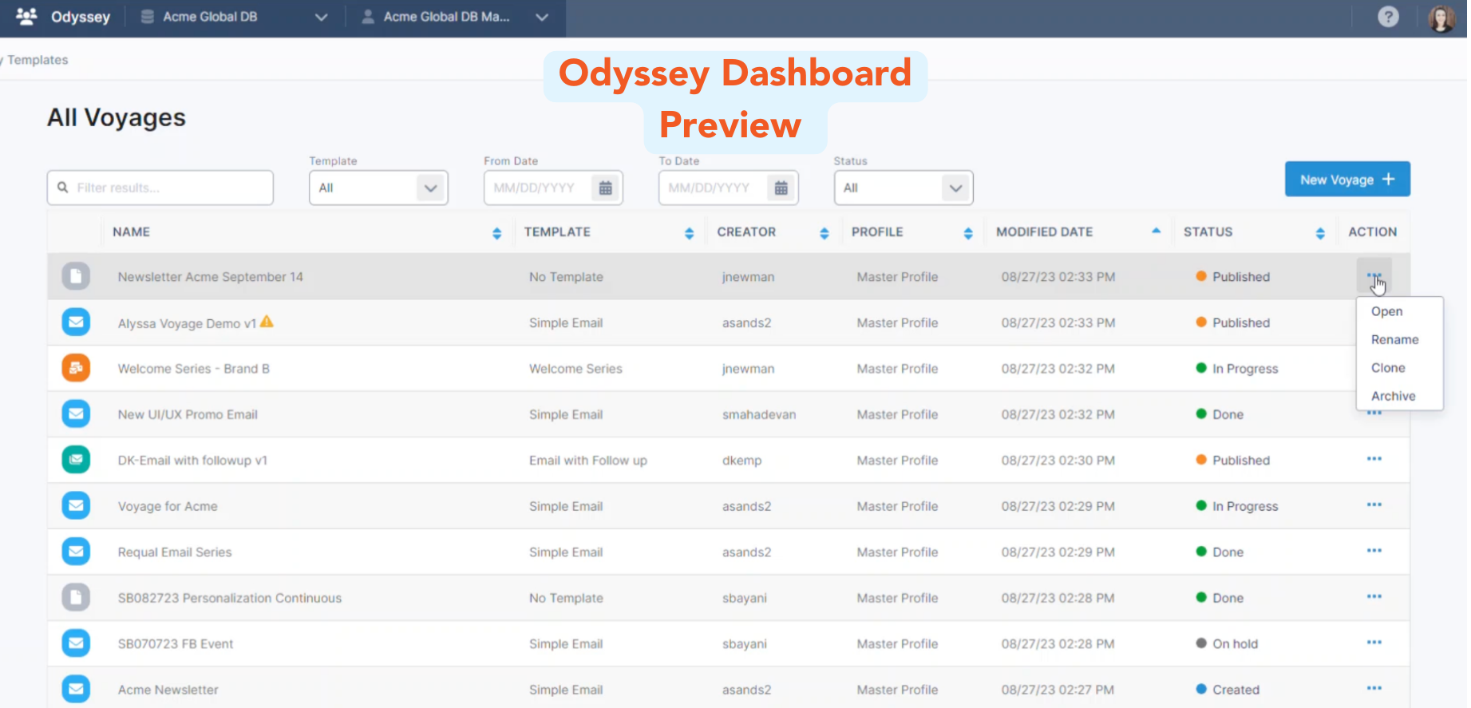This screenshot has height=708, width=1471.
Task: Open the From Date calendar picker
Action: (x=606, y=188)
